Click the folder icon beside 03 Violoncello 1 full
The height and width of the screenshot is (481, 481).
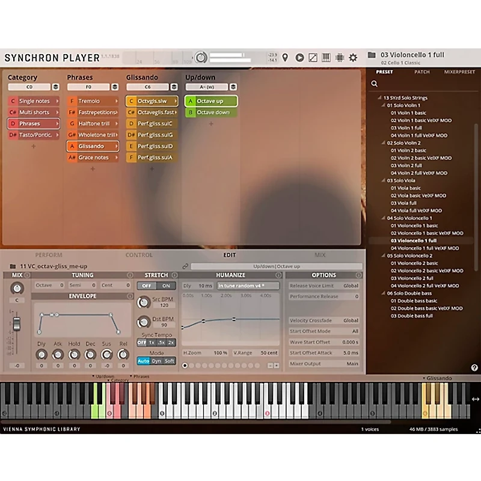coord(372,55)
